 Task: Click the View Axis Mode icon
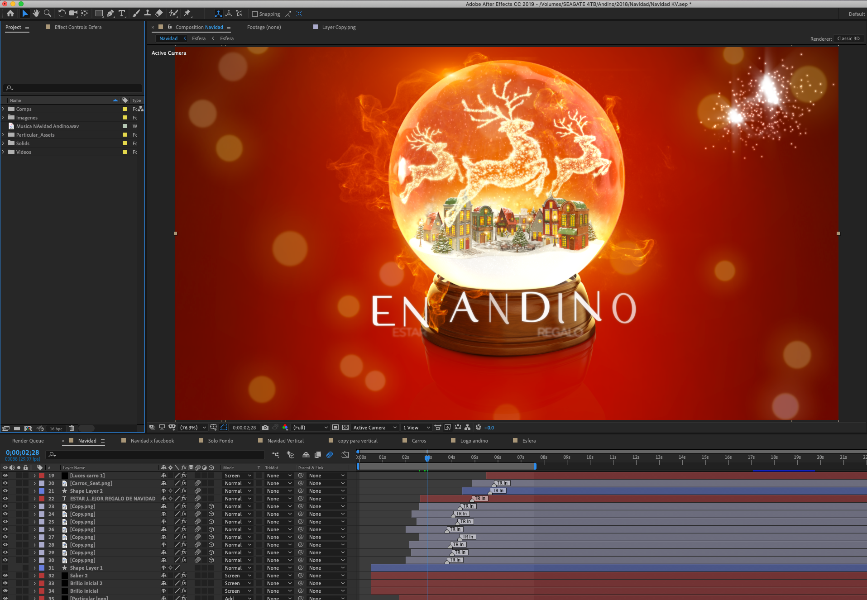point(240,14)
